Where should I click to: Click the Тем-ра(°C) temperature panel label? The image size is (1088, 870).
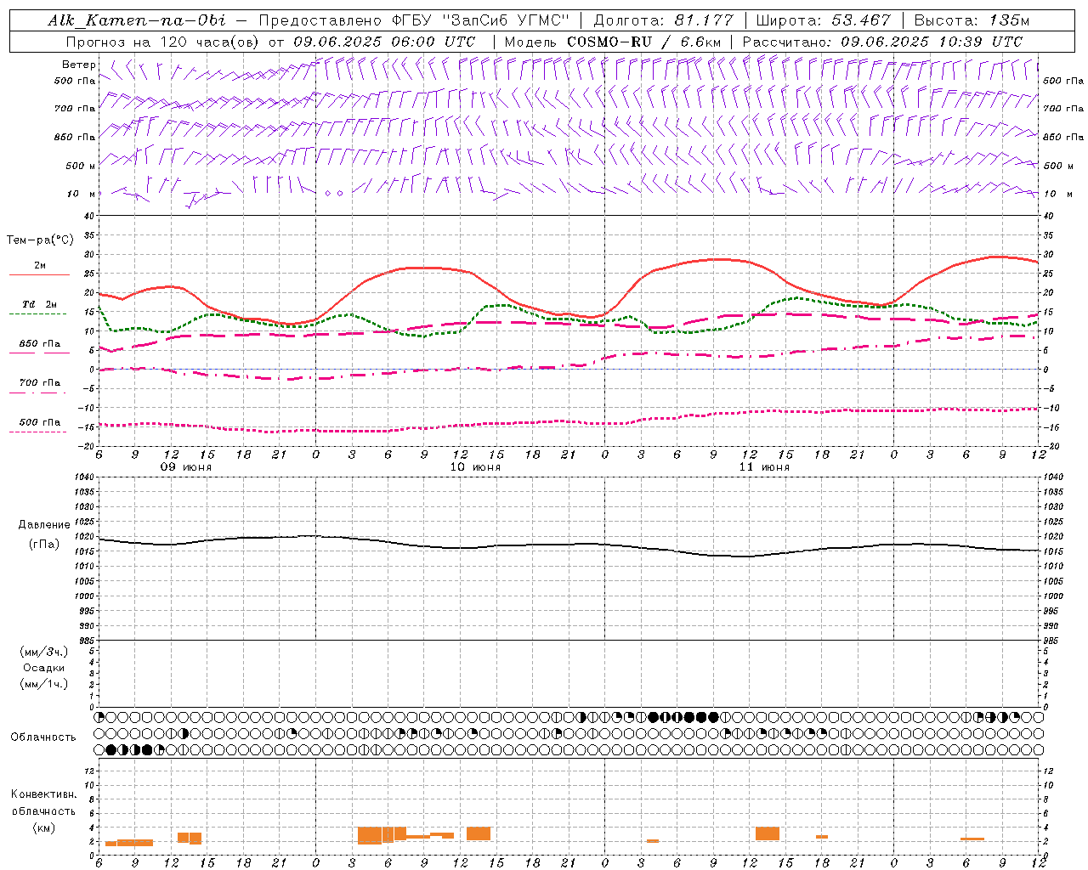(x=40, y=240)
